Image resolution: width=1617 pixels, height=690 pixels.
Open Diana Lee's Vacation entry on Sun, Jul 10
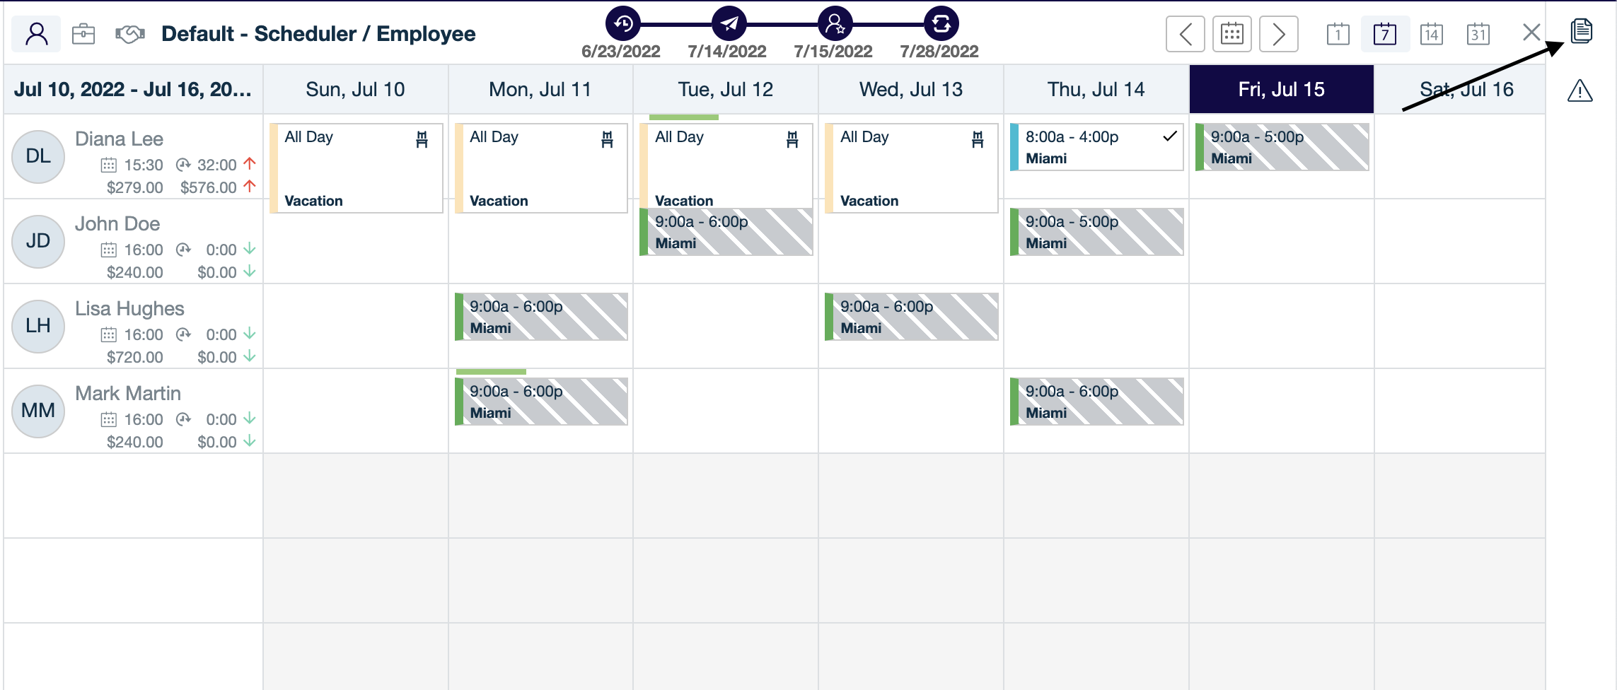click(356, 168)
